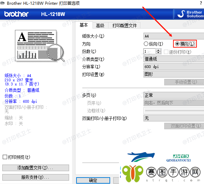Viewport: 204px width, 184px height.
Task: Select the 纵向(T) portrait radio button
Action: pos(146,44)
